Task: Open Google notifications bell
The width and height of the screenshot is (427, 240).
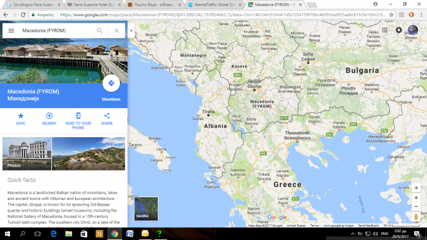Action: pos(399,30)
